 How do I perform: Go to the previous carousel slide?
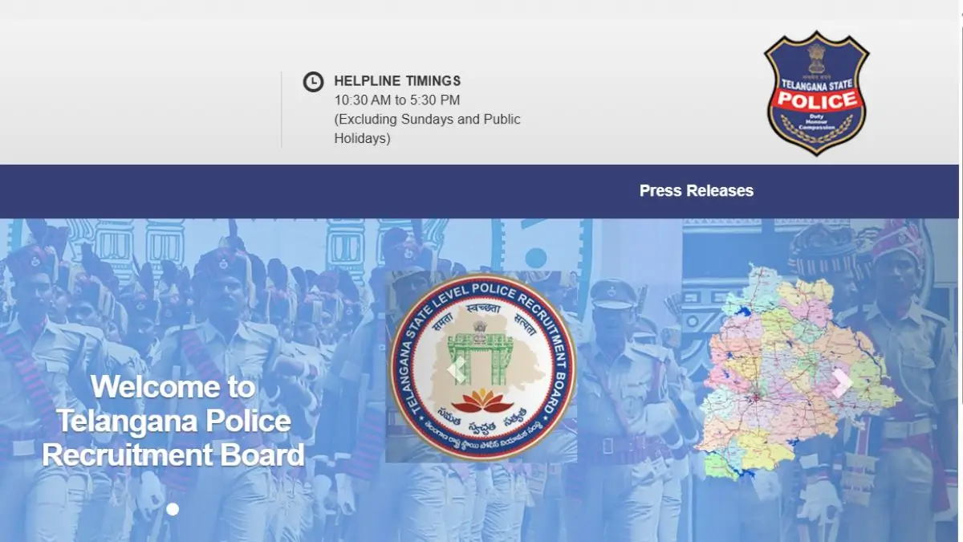pyautogui.click(x=456, y=369)
